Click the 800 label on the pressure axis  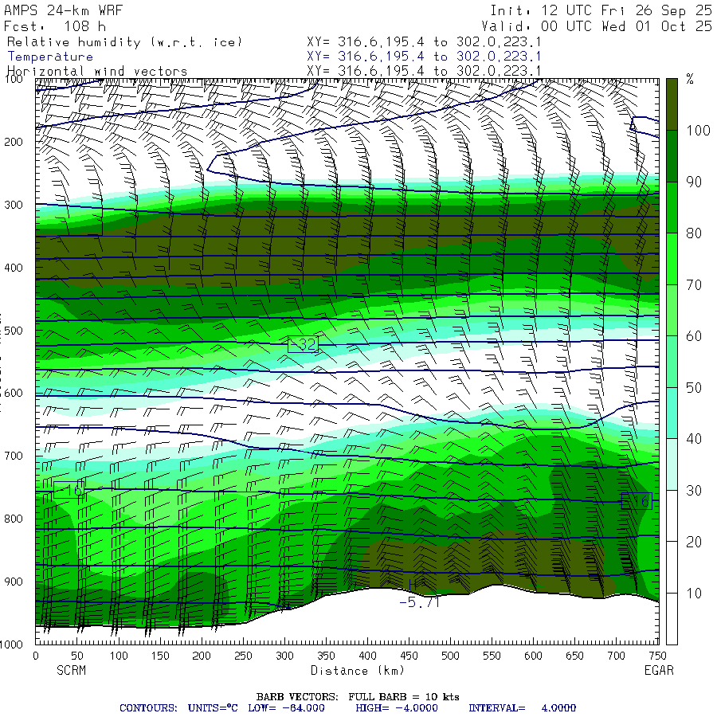[14, 519]
